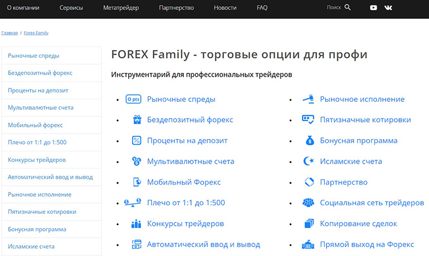The image size is (429, 256).
Task: Open Автоматический ввод и вывод main list link
Action: [203, 244]
